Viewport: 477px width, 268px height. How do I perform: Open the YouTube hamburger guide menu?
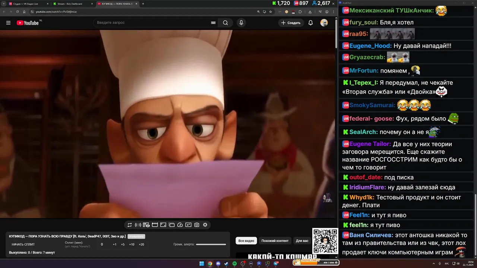[x=8, y=23]
